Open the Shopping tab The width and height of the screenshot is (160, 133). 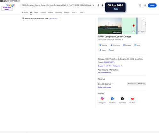coord(59,12)
